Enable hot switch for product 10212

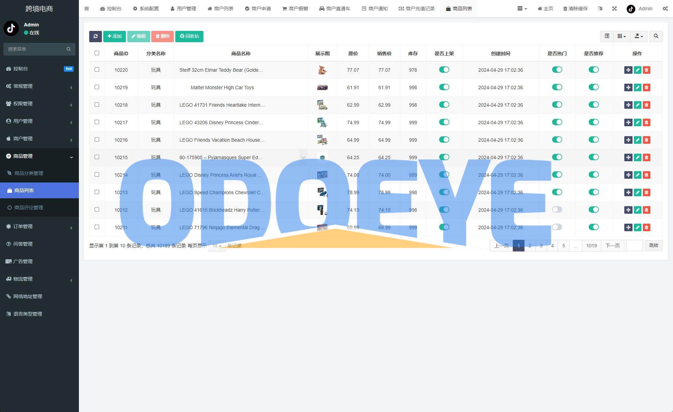(x=557, y=210)
